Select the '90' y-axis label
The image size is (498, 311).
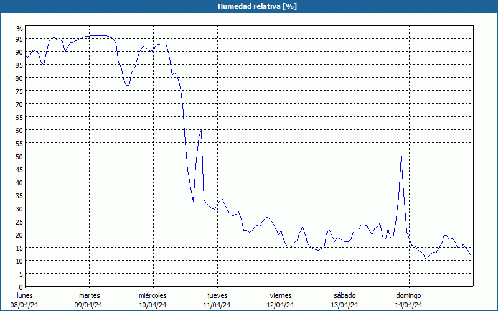pyautogui.click(x=19, y=52)
